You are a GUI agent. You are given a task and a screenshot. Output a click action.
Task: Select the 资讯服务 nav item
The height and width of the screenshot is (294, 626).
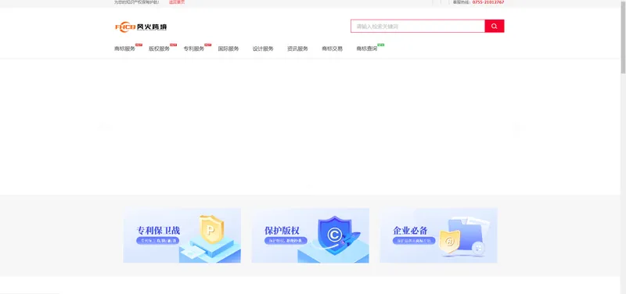(297, 48)
